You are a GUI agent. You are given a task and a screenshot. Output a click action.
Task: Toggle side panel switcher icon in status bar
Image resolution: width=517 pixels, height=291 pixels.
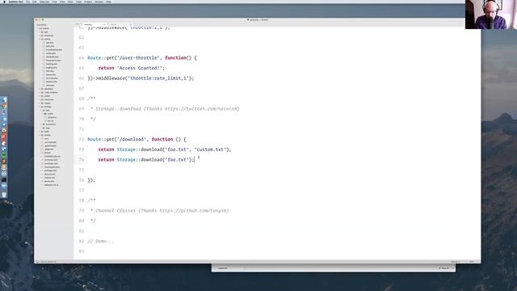pos(37,262)
